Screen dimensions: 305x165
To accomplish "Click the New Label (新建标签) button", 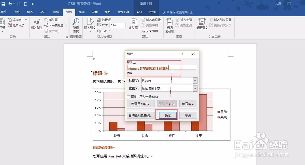I will pyautogui.click(x=140, y=104).
